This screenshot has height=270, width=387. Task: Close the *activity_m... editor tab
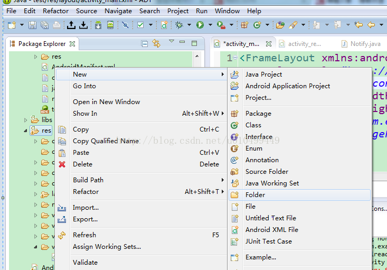pyautogui.click(x=269, y=44)
